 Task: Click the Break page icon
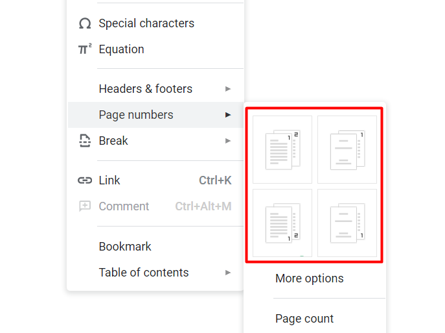click(85, 141)
